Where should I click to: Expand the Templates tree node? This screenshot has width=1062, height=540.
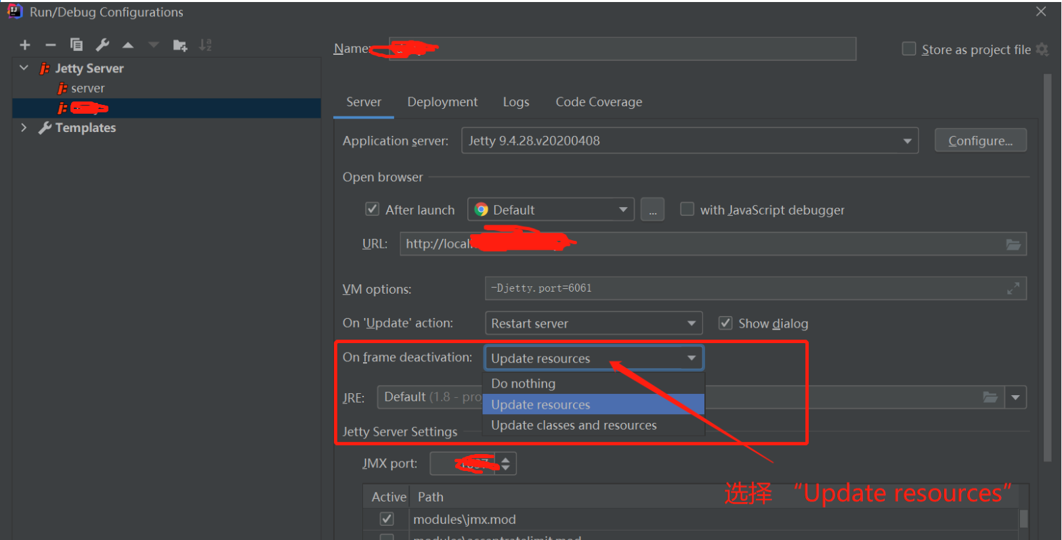(x=24, y=127)
